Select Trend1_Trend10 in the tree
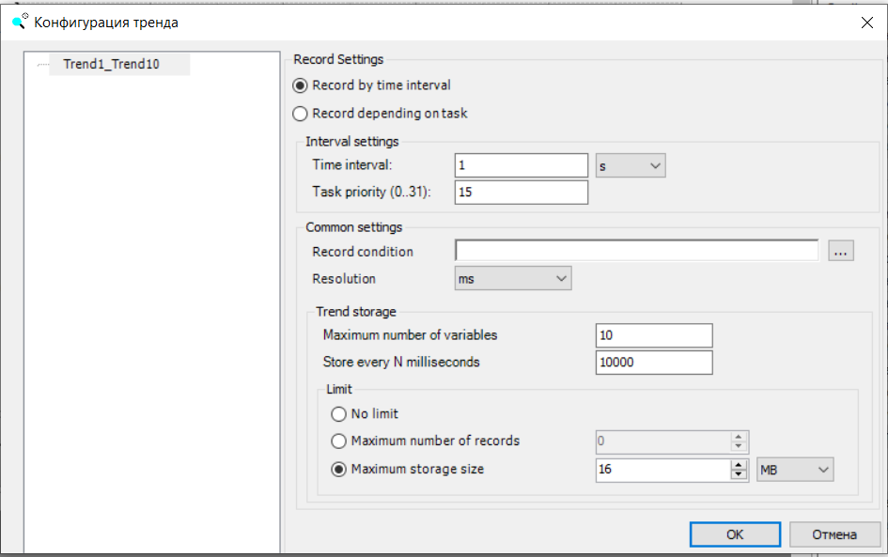Screen dimensions: 888x557 coord(111,65)
